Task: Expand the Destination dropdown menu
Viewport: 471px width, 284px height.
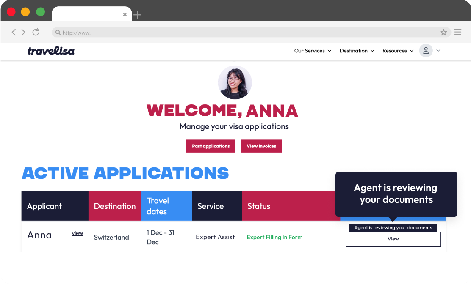Action: tap(357, 51)
